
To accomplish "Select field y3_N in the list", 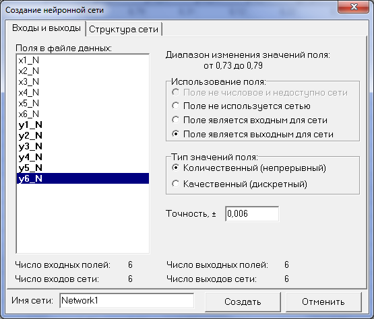I will 83,146.
